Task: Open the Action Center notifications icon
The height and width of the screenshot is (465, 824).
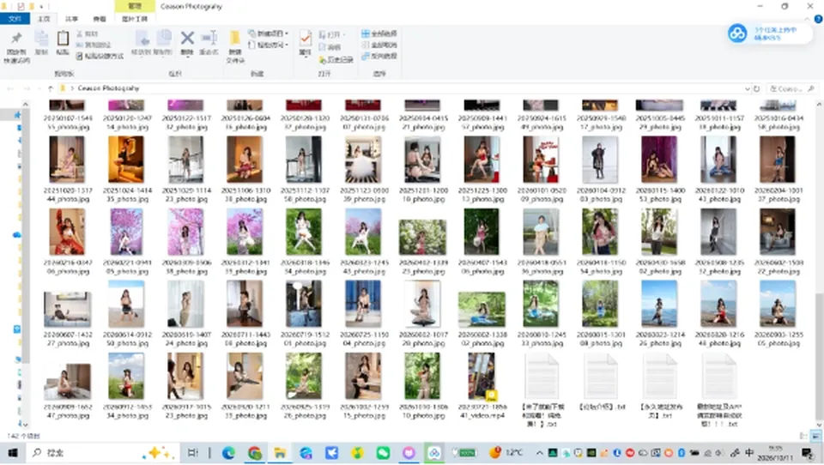Action: click(x=808, y=453)
